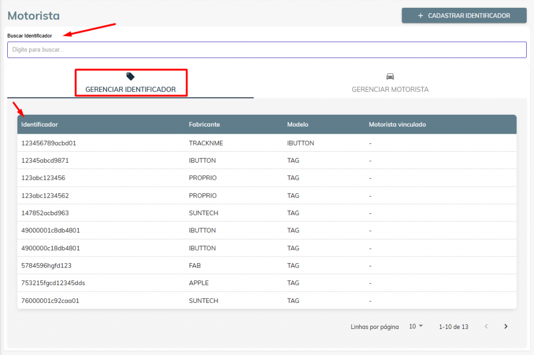The height and width of the screenshot is (355, 534).
Task: Select identifier 123abc123456
Action: (x=43, y=178)
